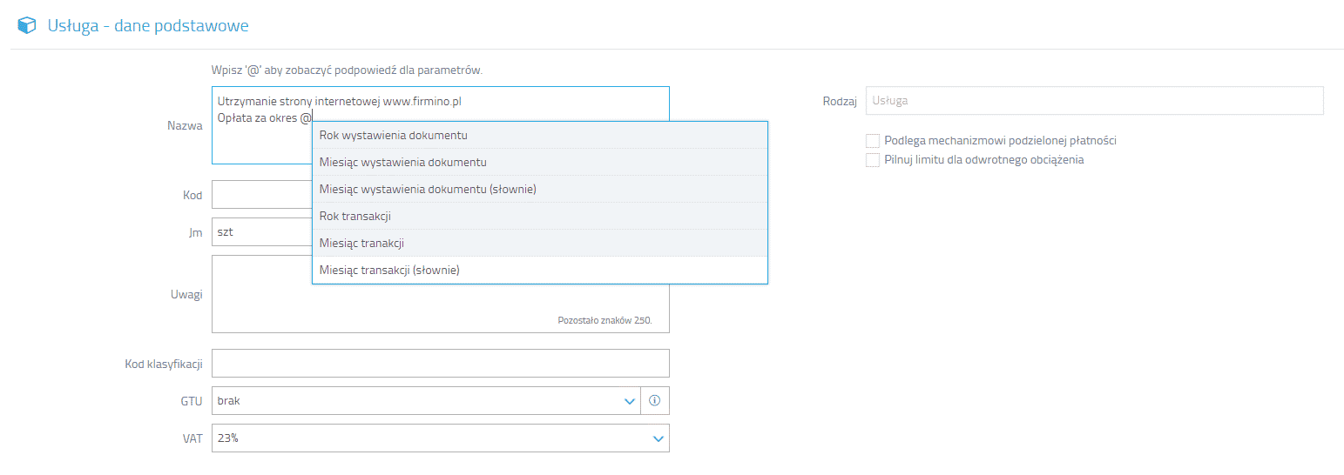Screen dimensions: 1344x475
Task: Click the GTU brak combo box
Action: click(426, 401)
